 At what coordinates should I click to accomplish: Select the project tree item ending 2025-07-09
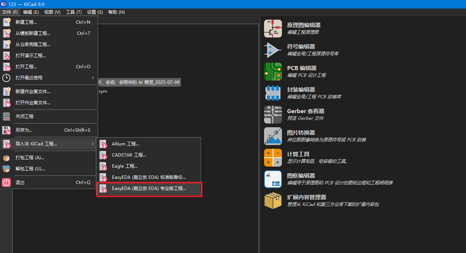[x=139, y=82]
